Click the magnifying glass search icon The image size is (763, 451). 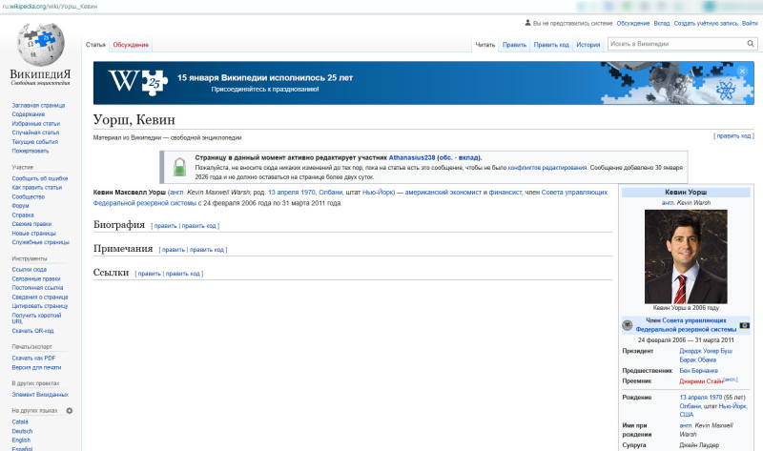(x=750, y=44)
